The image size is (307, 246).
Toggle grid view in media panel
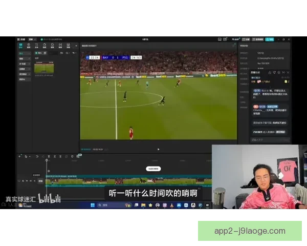(x=61, y=53)
